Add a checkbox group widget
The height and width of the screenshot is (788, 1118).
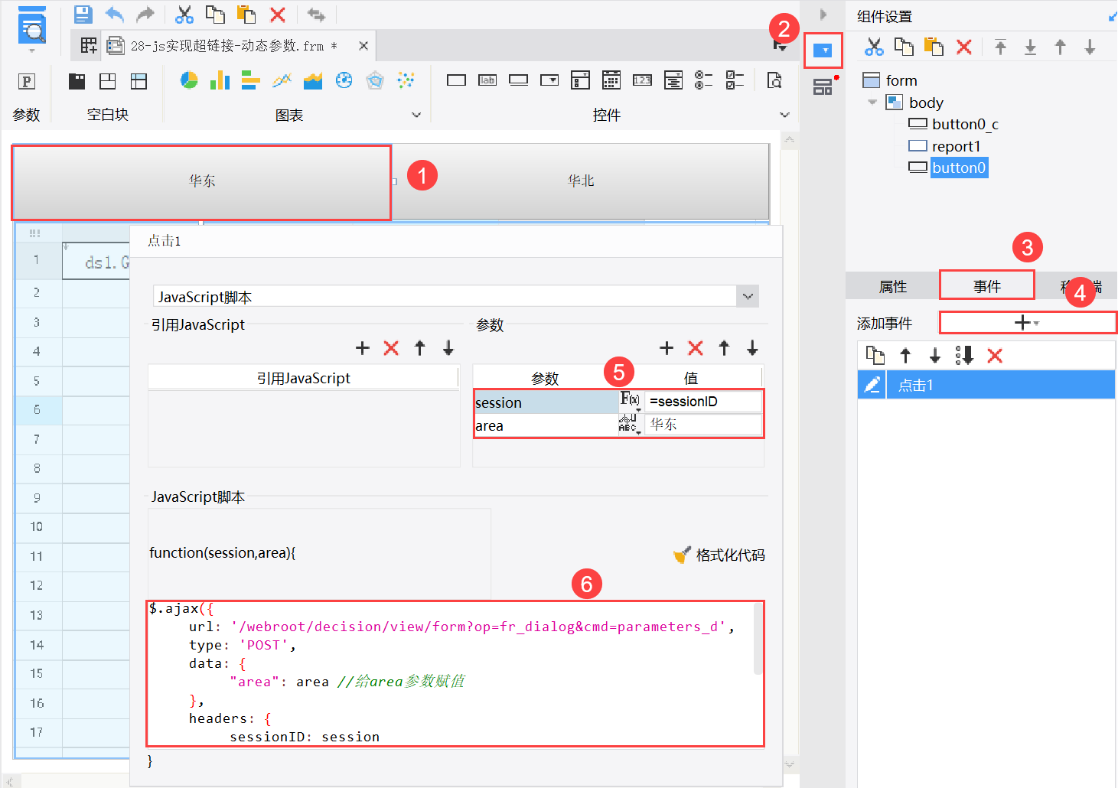point(735,80)
